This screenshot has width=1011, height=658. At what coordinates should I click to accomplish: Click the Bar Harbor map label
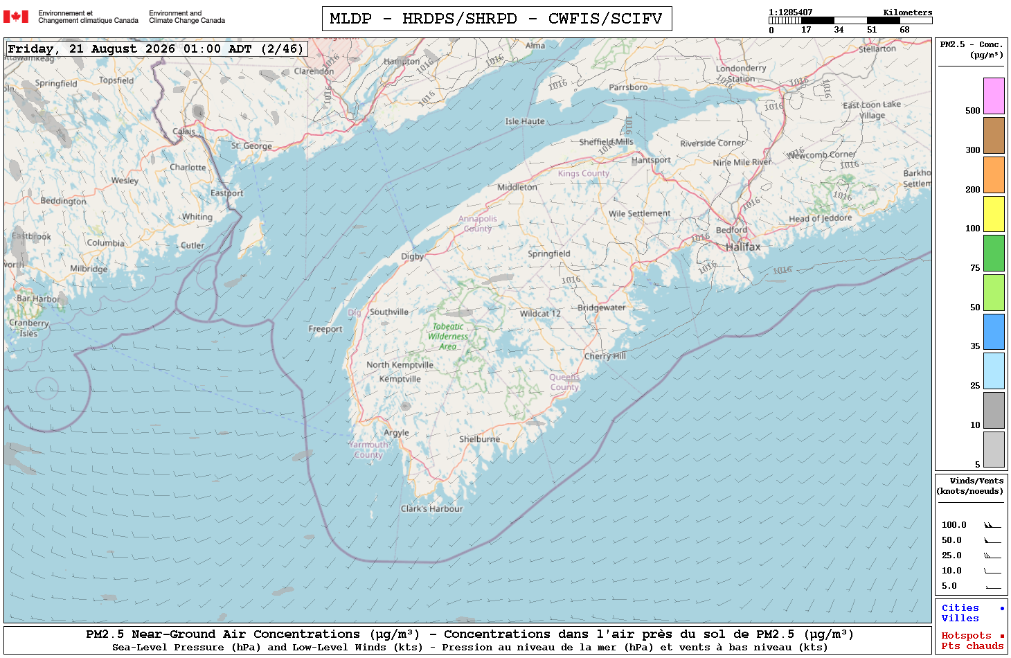point(37,299)
